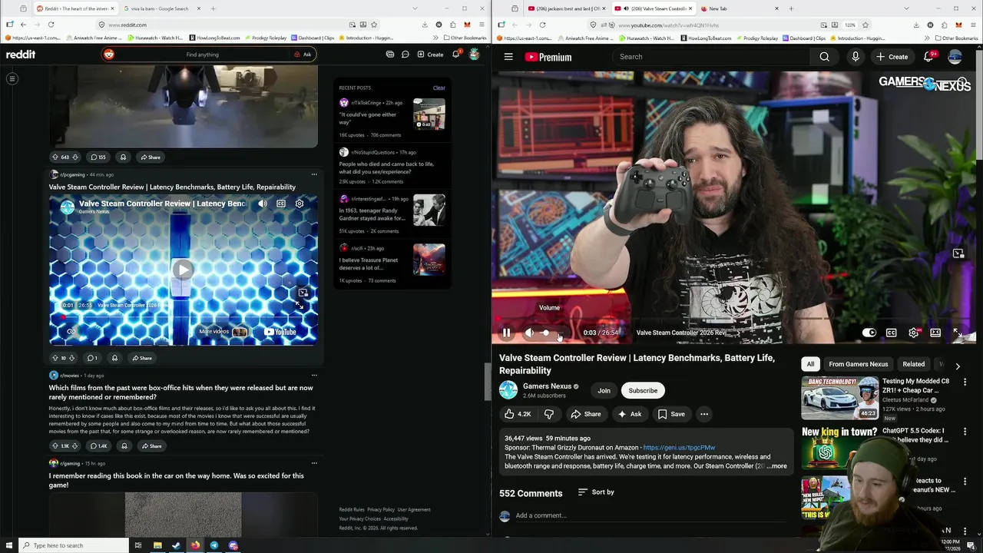The height and width of the screenshot is (553, 983).
Task: Toggle captions on the embedded Reddit video
Action: coord(281,204)
